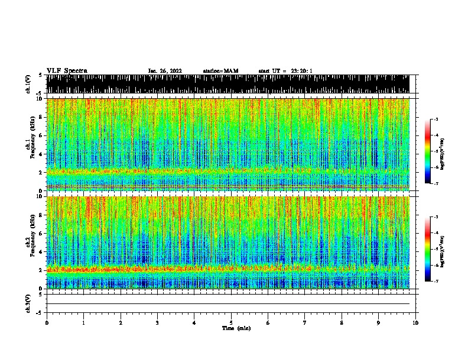The height and width of the screenshot is (362, 468).
Task: Click the "-7" label on ch.2 colorbar
Action: click(x=436, y=282)
